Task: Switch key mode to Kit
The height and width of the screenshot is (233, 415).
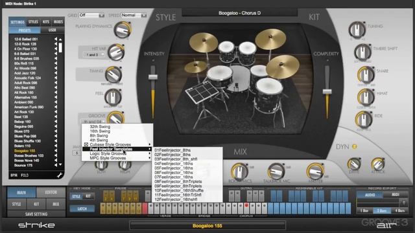Action: click(88, 196)
